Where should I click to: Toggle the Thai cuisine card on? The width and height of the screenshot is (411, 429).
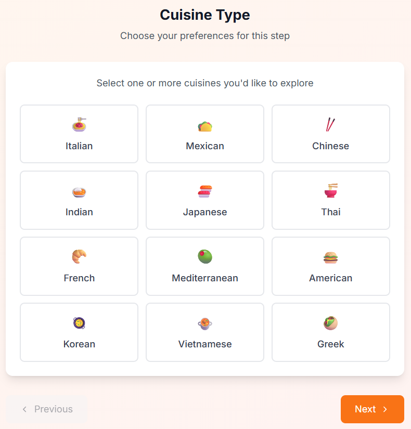[331, 200]
